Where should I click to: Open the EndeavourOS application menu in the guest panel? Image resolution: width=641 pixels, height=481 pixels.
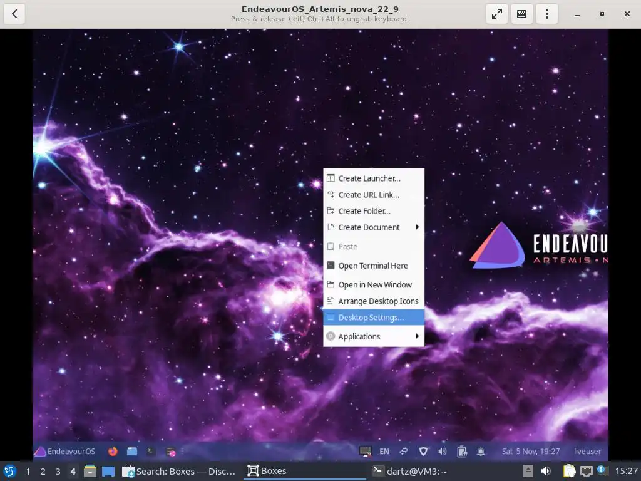[64, 451]
